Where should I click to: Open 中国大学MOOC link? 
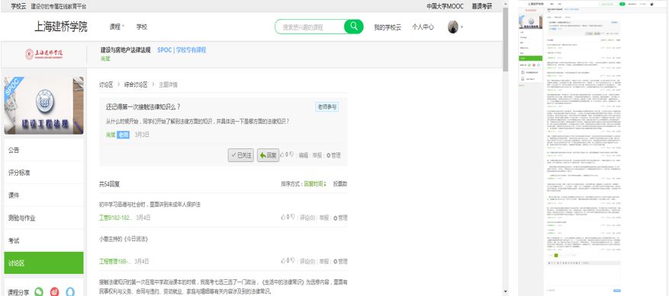(x=445, y=6)
